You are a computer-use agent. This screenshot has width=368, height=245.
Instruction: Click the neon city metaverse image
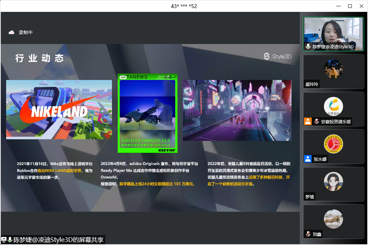click(x=237, y=110)
